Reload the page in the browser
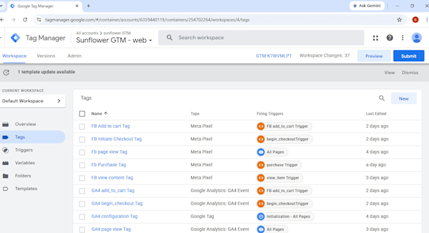The height and width of the screenshot is (233, 429). 25,20
